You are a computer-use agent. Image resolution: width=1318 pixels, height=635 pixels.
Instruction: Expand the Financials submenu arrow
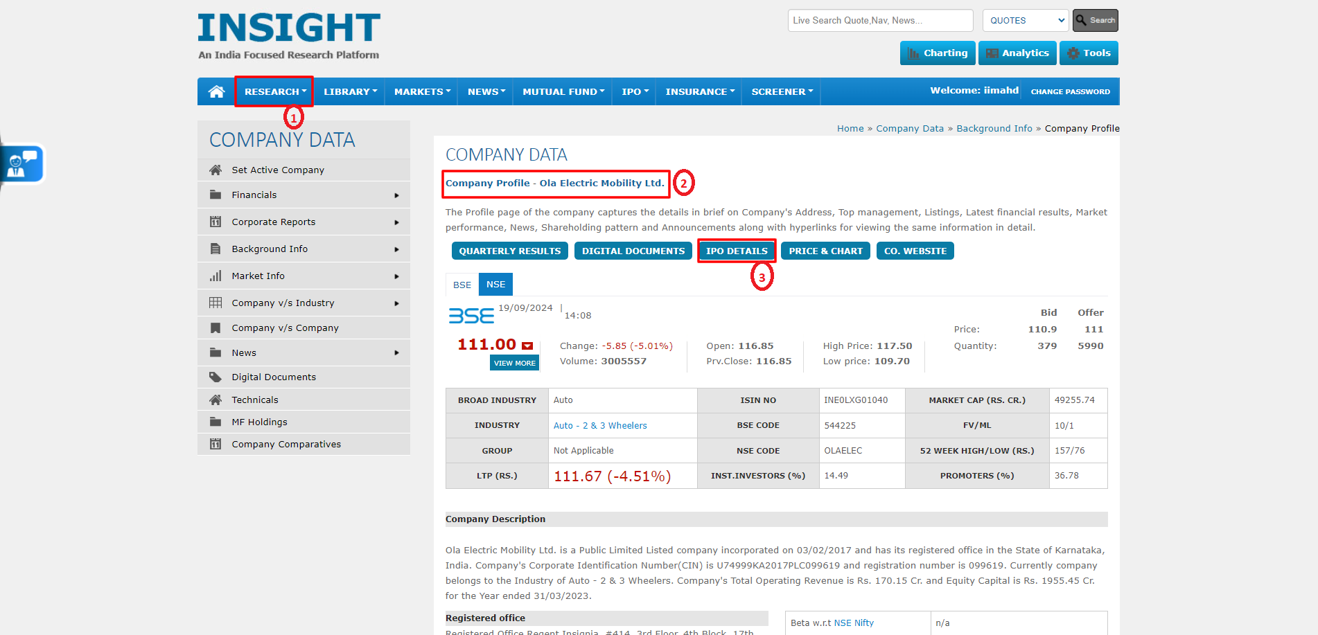click(396, 195)
